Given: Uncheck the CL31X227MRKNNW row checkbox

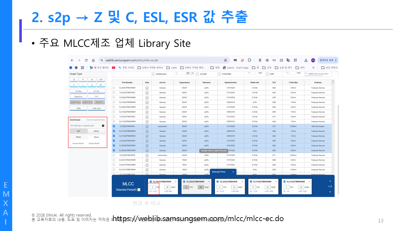Looking at the screenshot, I should [x=114, y=131].
